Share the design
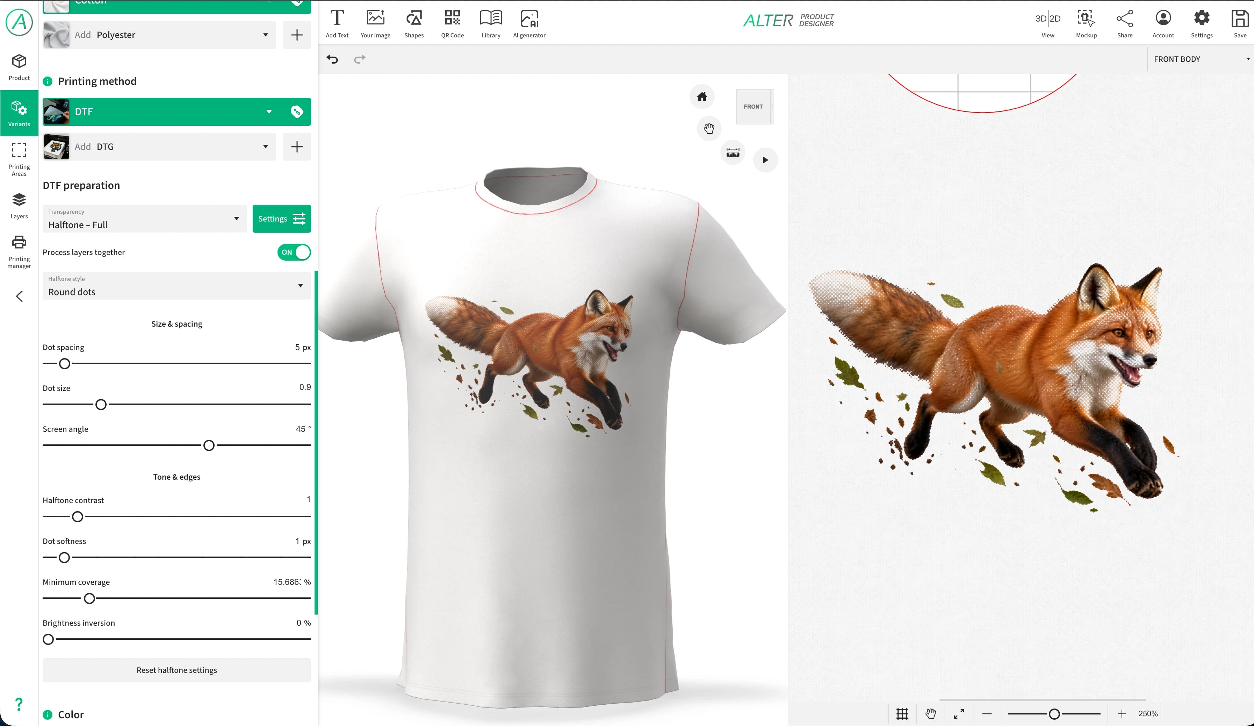1254x726 pixels. pos(1125,23)
